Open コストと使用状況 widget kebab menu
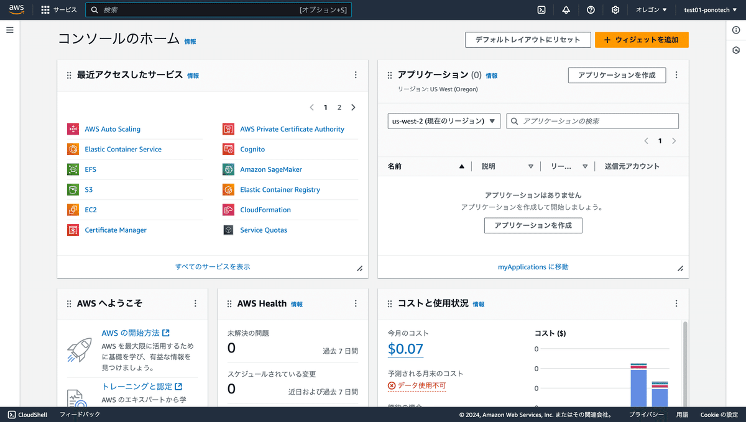Viewport: 746px width, 422px height. click(676, 303)
